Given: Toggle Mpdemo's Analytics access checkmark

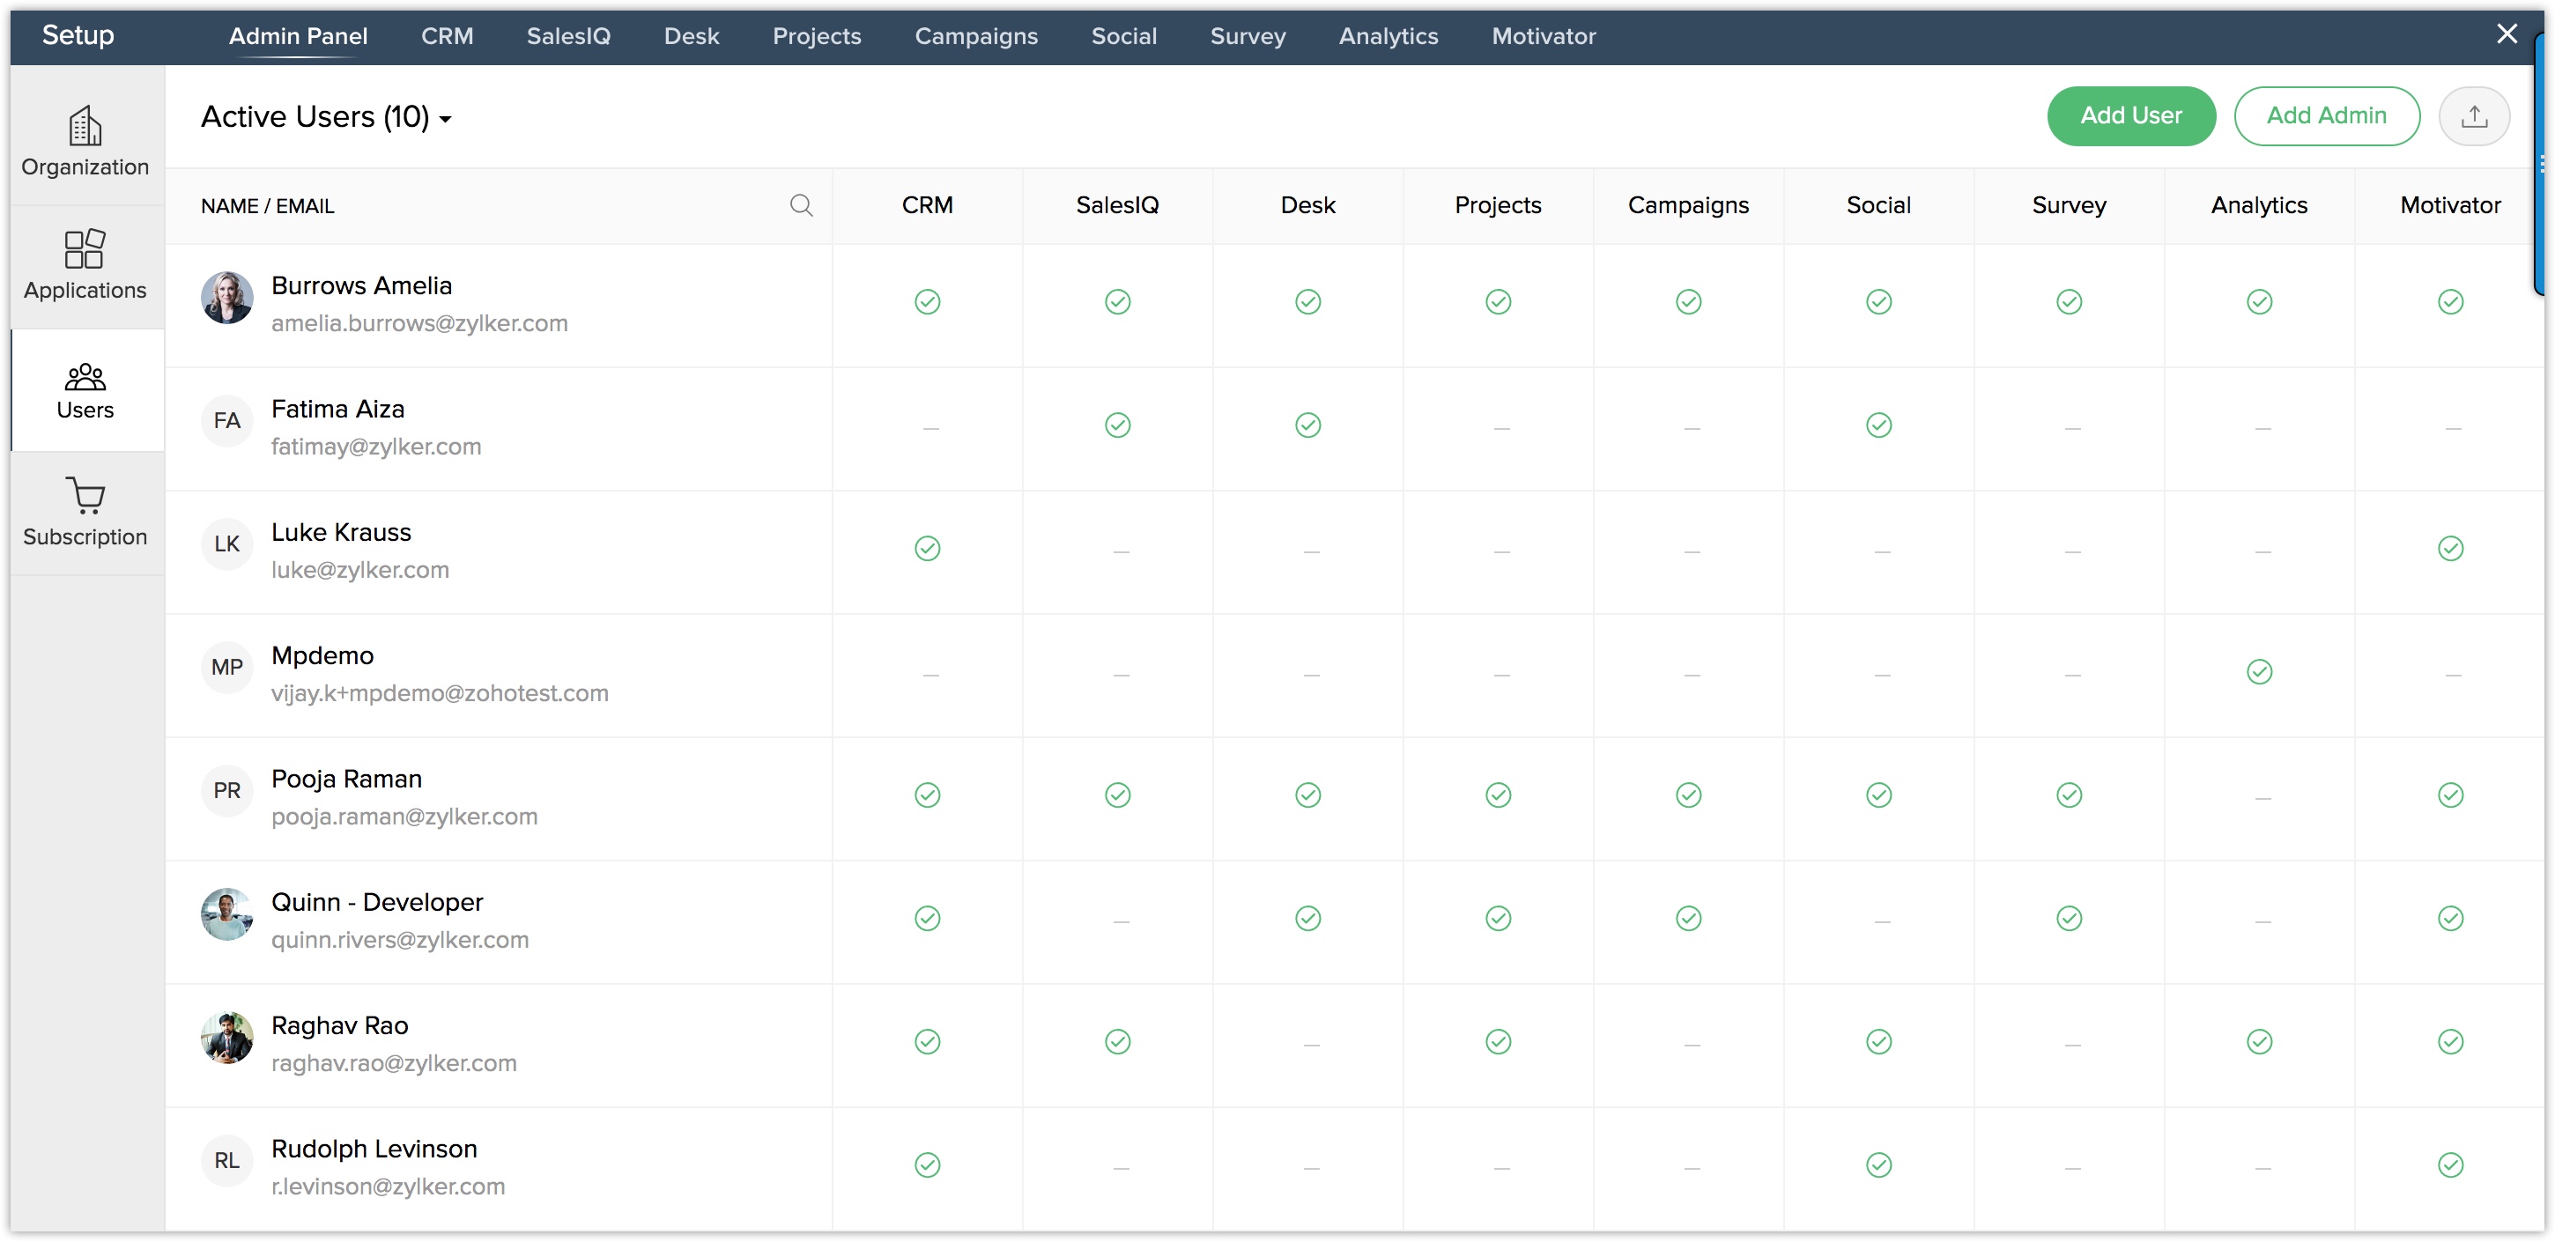Looking at the screenshot, I should [x=2258, y=673].
